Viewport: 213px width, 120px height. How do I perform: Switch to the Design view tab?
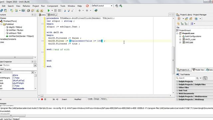click(97, 99)
